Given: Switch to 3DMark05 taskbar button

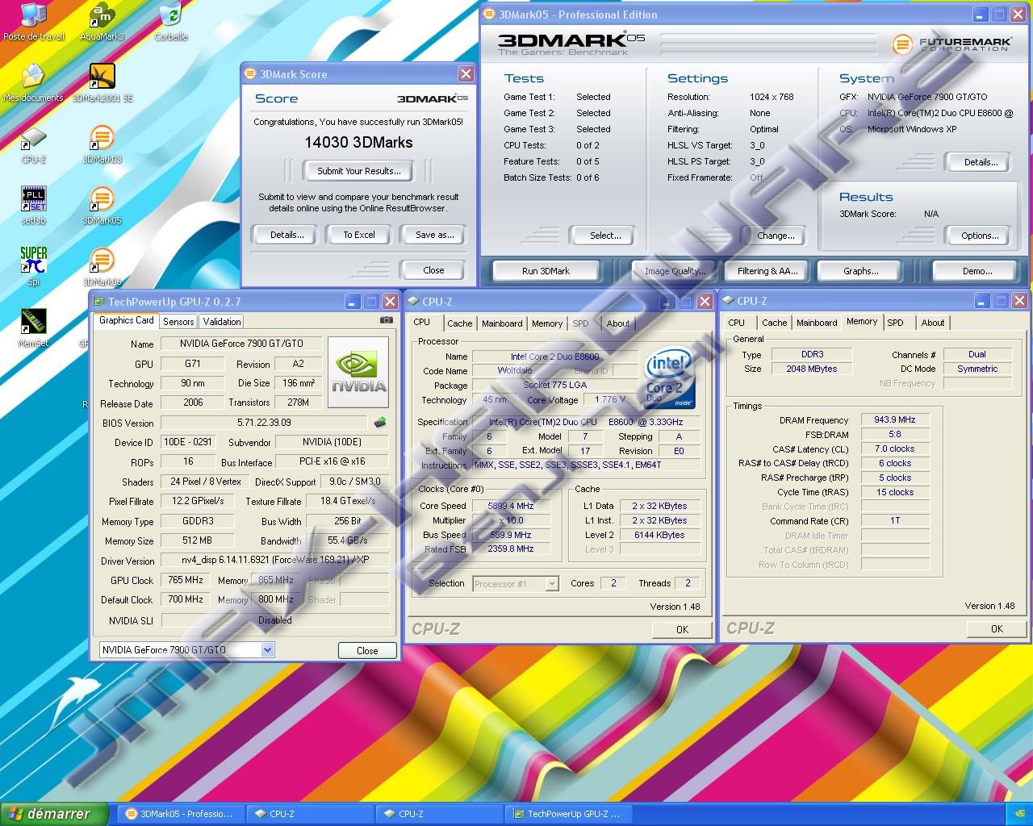Looking at the screenshot, I should tap(181, 814).
